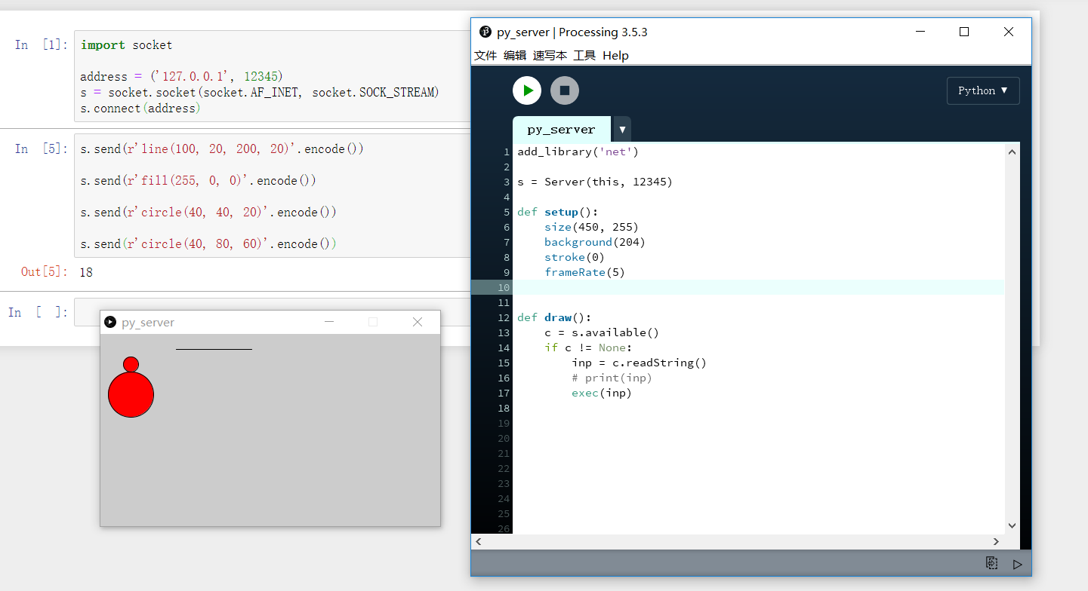
Task: Select the py_server editor tab
Action: point(561,130)
